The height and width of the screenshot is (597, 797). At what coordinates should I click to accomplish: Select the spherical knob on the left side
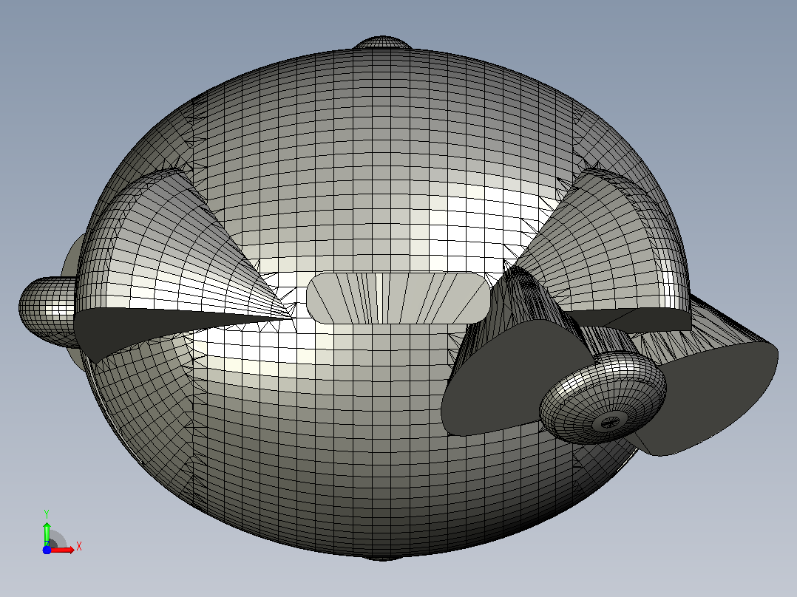[47, 312]
